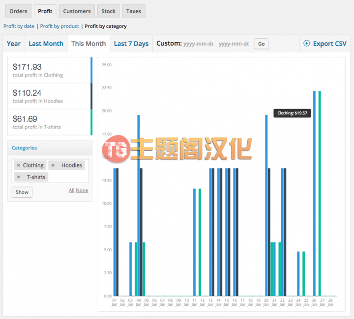Select All categories link

pos(71,190)
